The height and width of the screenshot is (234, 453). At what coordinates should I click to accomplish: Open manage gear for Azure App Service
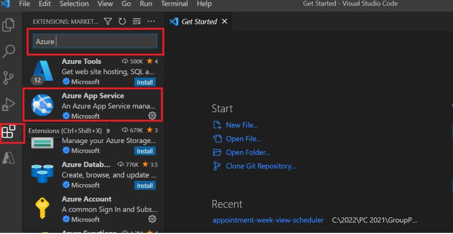click(152, 116)
